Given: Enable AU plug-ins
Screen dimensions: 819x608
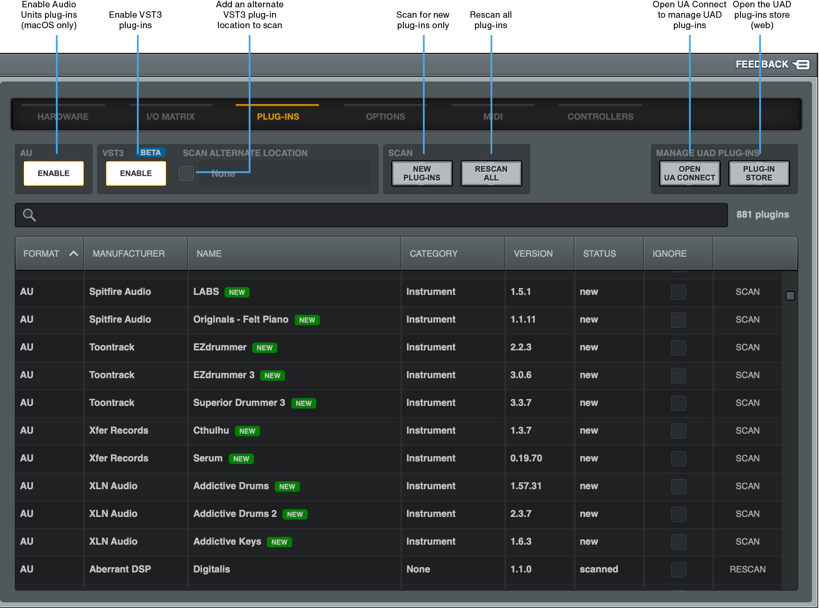Looking at the screenshot, I should pos(54,173).
